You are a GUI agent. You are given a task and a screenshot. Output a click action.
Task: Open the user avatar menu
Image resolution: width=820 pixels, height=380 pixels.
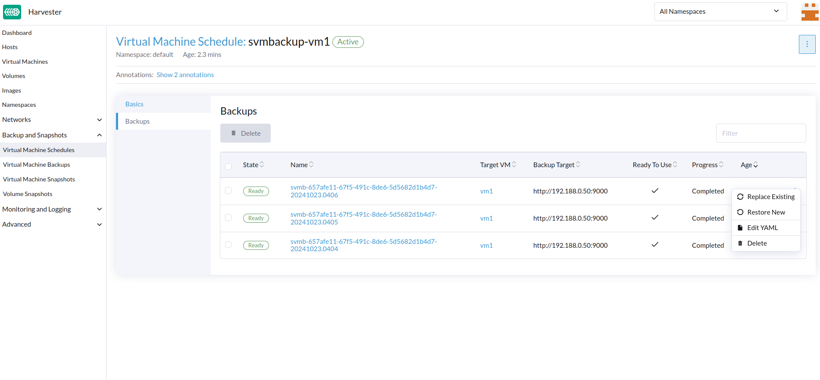(809, 12)
